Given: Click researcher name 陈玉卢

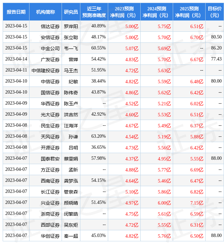Looking at the screenshot, I should pos(71,104).
